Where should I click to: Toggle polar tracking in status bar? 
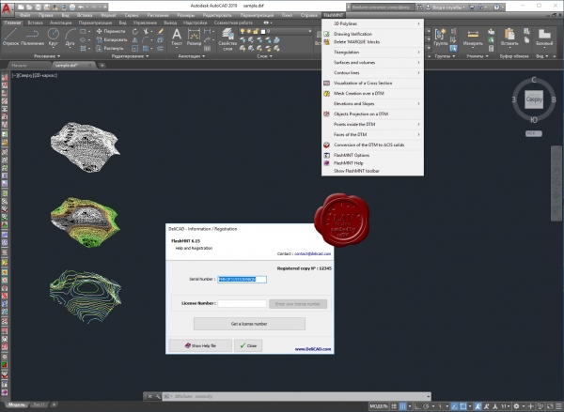coord(427,406)
